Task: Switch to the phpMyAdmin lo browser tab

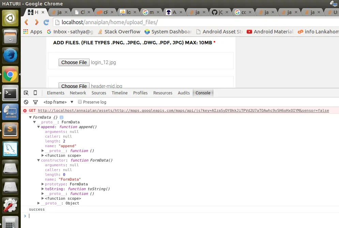Action: (128, 12)
